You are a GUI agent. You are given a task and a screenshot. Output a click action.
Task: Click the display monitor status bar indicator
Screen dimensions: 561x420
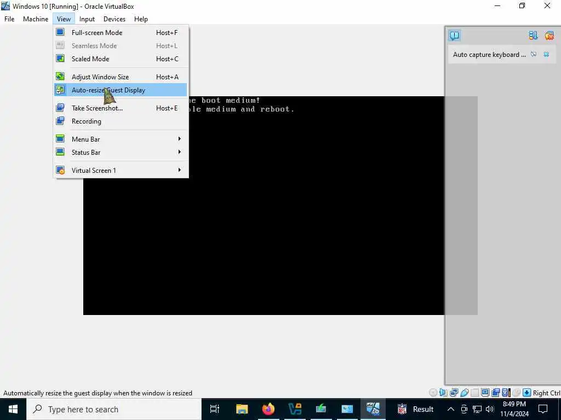pyautogui.click(x=485, y=393)
